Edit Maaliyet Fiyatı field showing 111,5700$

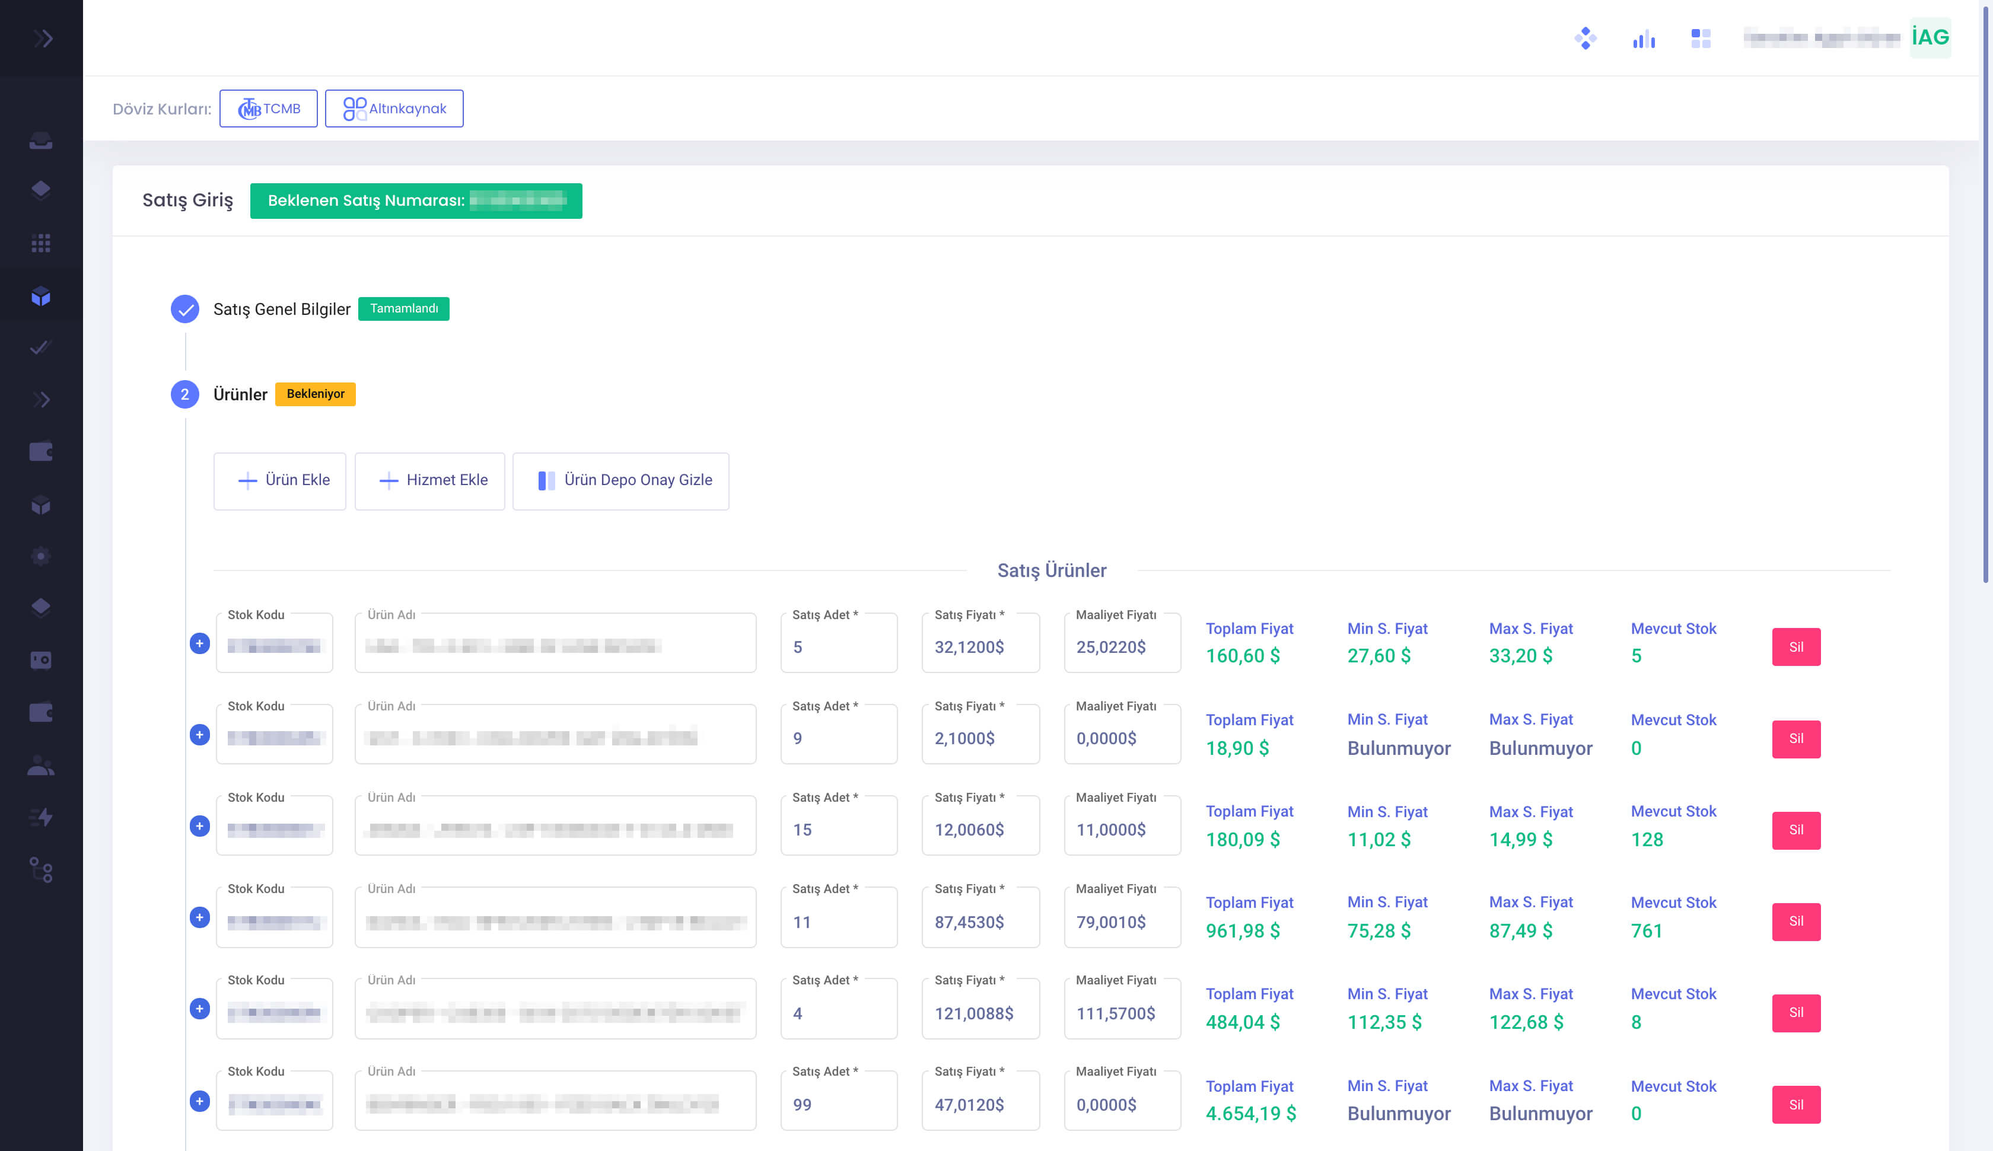pos(1123,1009)
